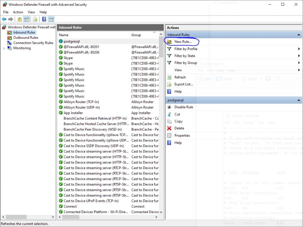Click the Cut scissors icon

(169, 114)
